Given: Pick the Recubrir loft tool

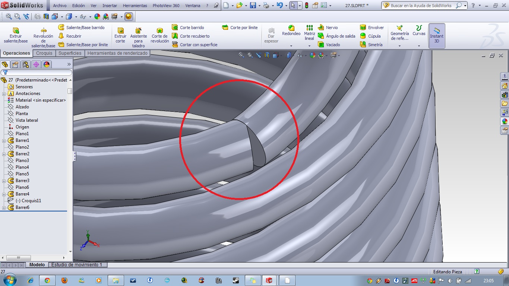Looking at the screenshot, I should [70, 36].
